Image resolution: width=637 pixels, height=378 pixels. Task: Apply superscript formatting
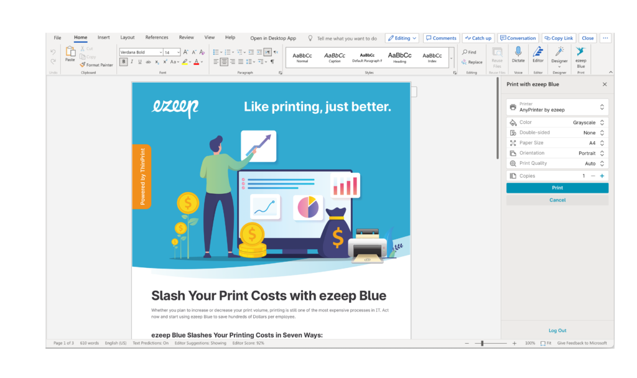click(165, 62)
